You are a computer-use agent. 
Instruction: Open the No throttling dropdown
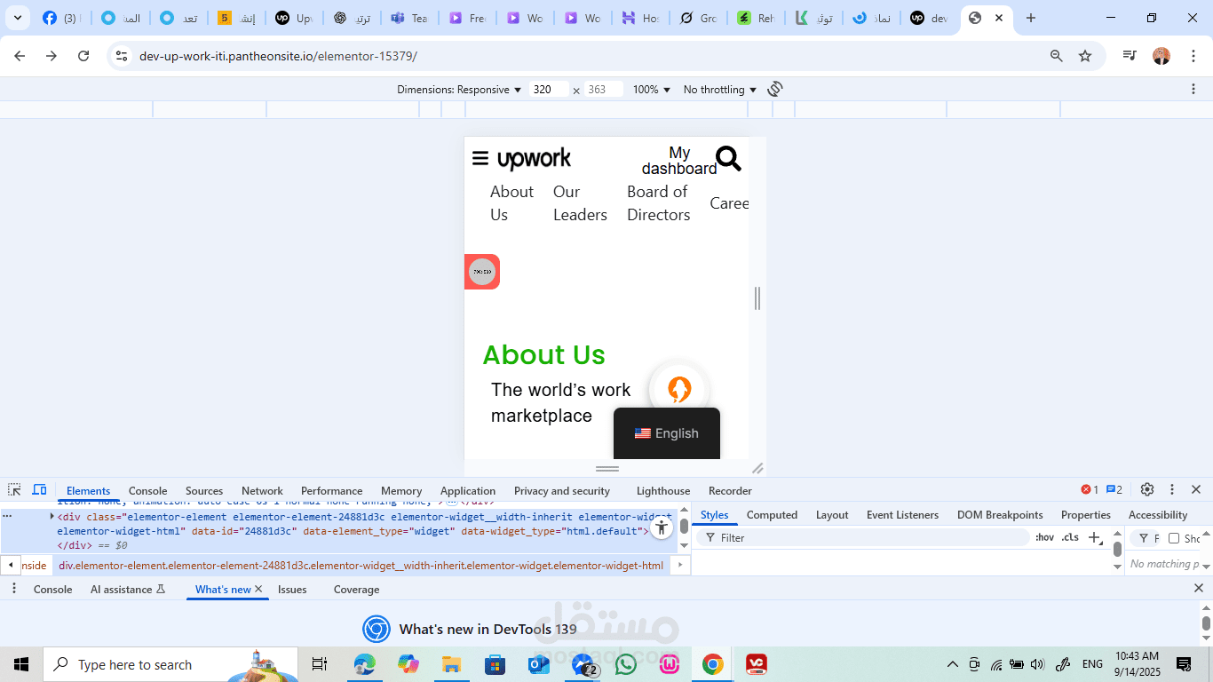coord(720,90)
